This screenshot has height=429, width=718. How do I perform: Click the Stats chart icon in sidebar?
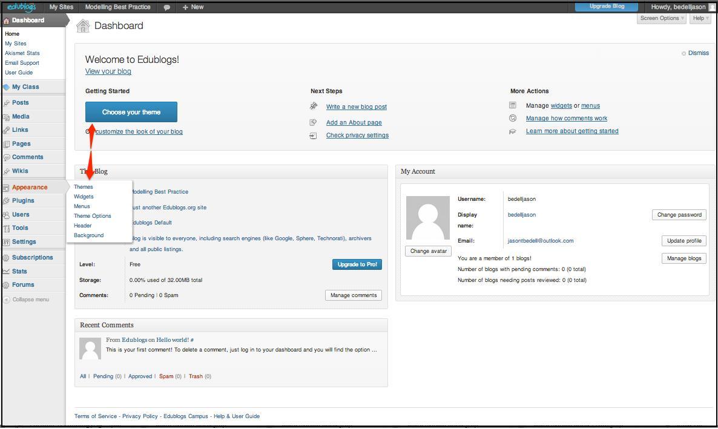point(7,272)
